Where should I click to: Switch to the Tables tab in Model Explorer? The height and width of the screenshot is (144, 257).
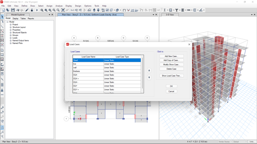point(23,19)
